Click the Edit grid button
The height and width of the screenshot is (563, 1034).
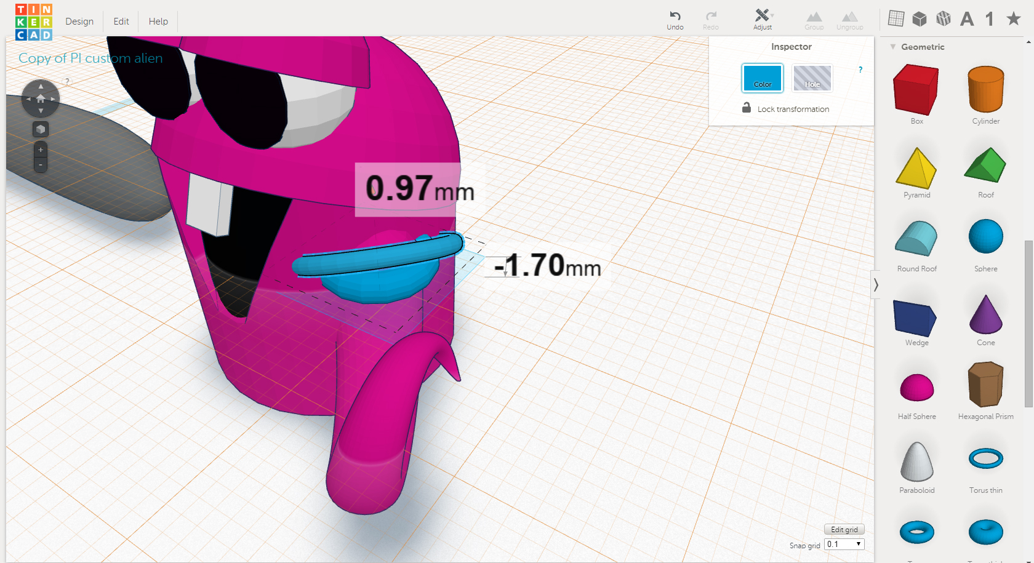844,529
